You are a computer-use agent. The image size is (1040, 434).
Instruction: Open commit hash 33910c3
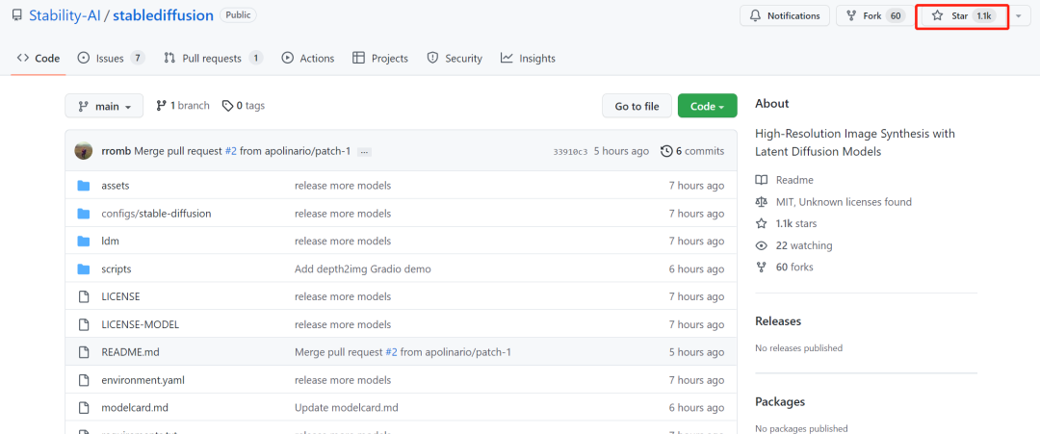pos(570,152)
